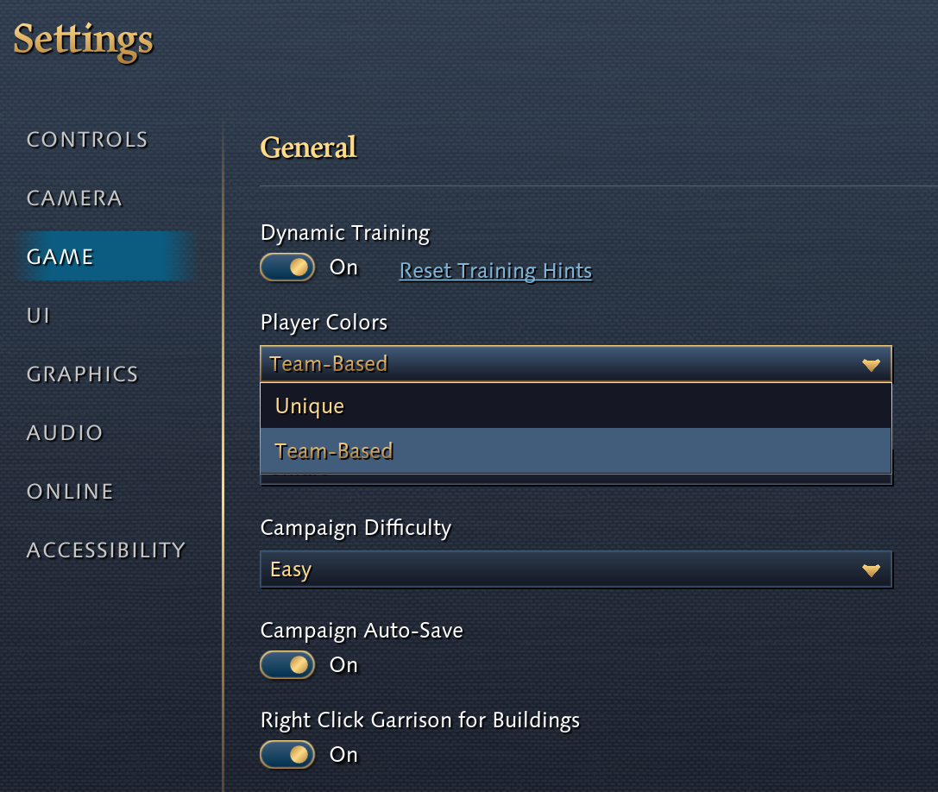Open the ONLINE settings section
Screen dimensions: 938x792
[x=70, y=491]
